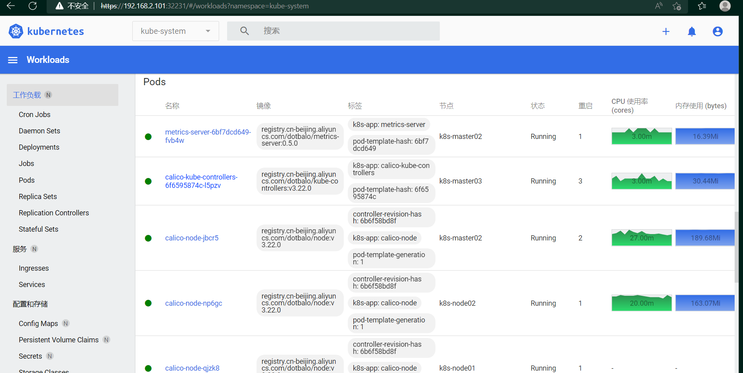The width and height of the screenshot is (743, 373).
Task: Click the N badge beside Config Maps
Action: (x=66, y=323)
